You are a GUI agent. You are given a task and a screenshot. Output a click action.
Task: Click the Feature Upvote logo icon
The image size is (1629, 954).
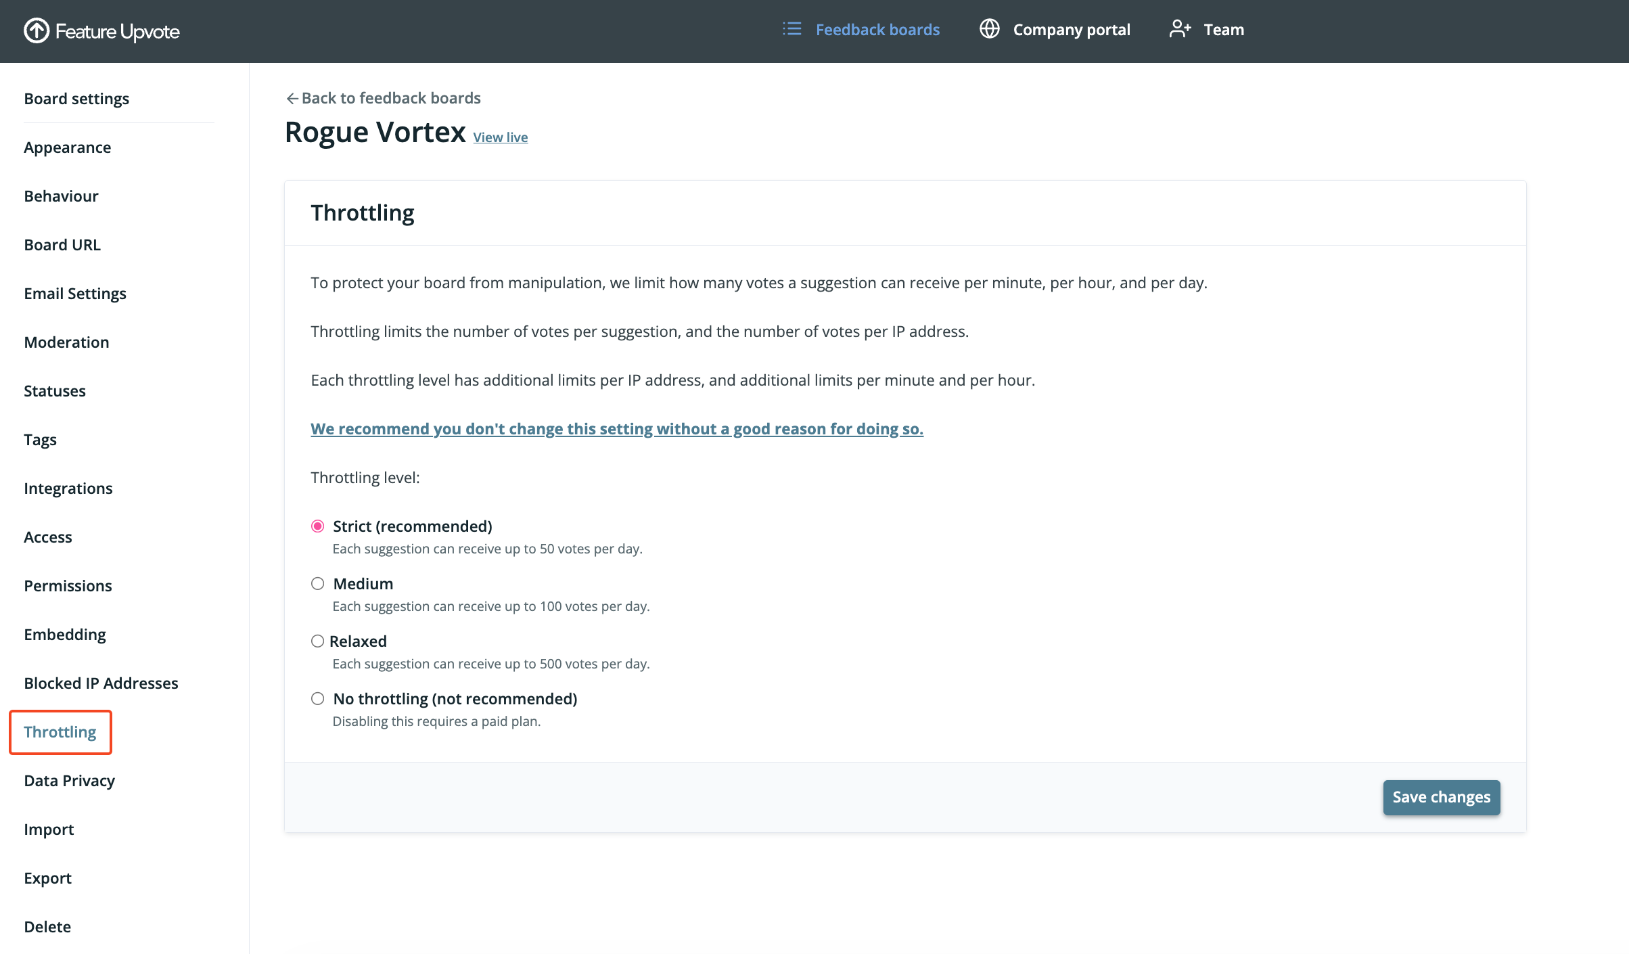tap(37, 30)
